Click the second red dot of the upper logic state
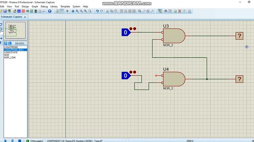The height and width of the screenshot is (142, 254). [135, 29]
